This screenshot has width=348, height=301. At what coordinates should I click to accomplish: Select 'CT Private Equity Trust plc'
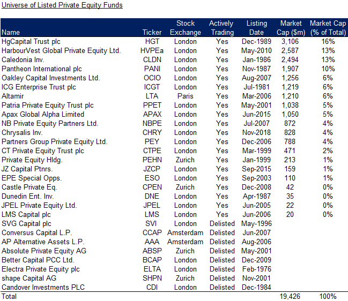[42, 150]
